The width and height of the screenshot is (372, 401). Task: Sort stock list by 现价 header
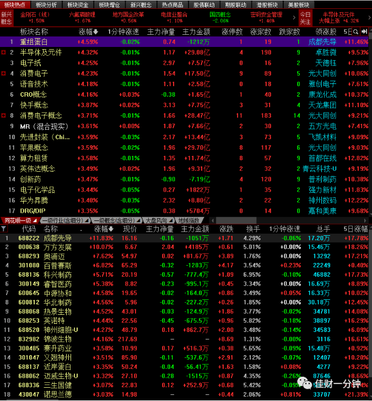(130, 229)
